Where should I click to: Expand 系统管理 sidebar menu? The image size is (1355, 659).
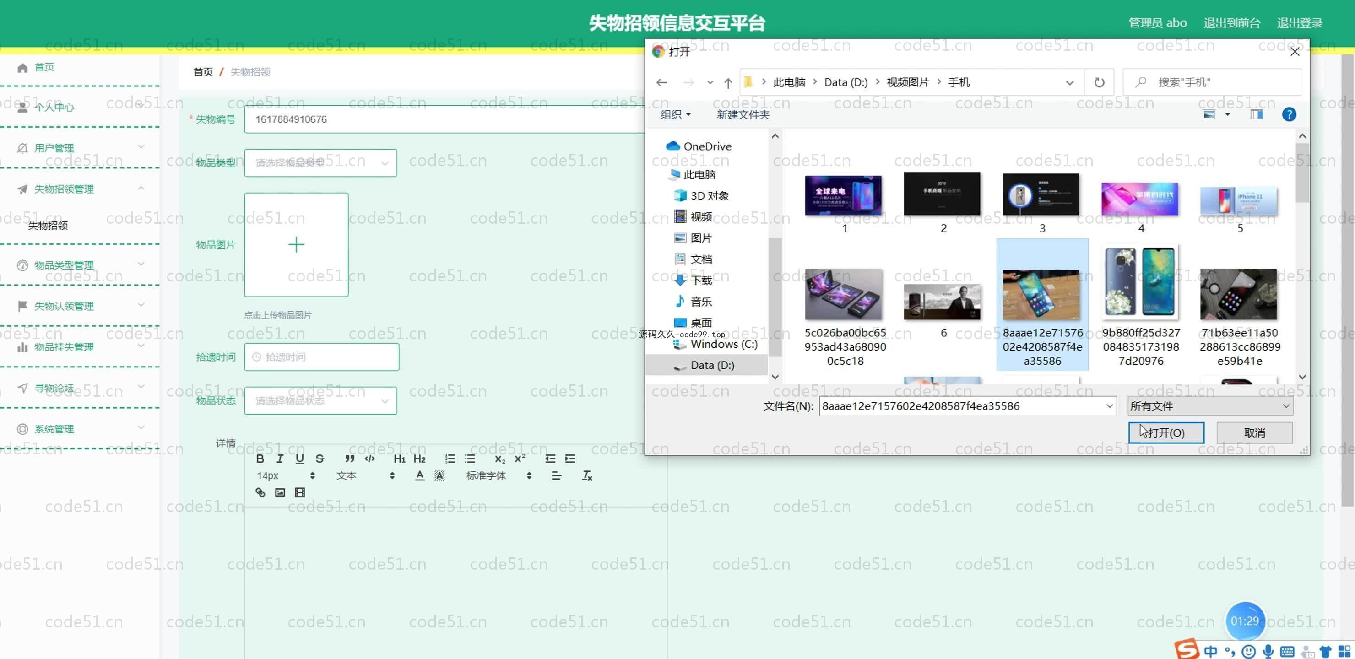click(80, 429)
